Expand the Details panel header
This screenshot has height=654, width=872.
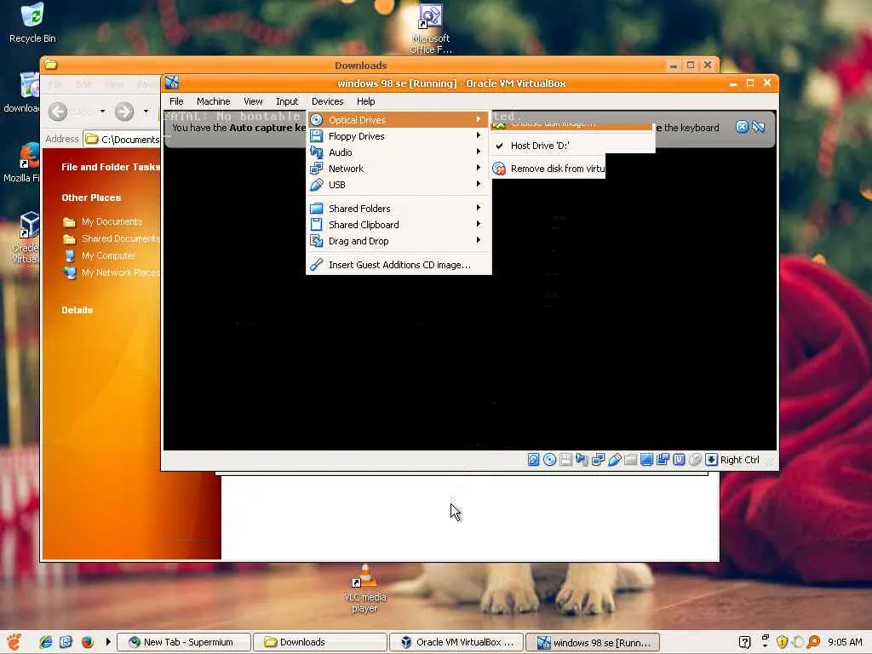pos(77,310)
